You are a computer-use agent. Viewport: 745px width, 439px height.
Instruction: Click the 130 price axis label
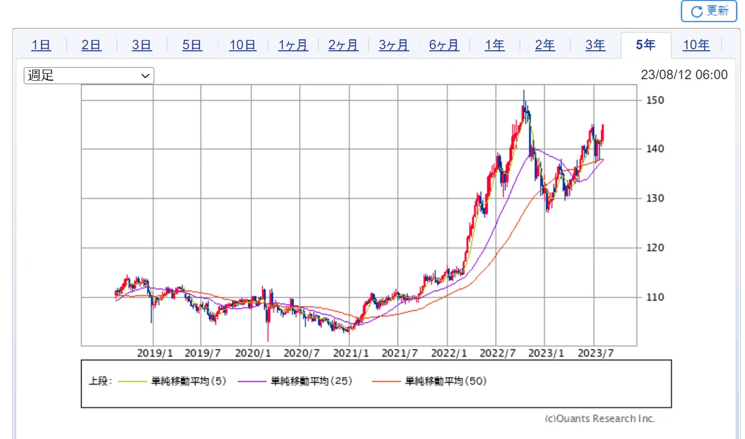tap(656, 198)
